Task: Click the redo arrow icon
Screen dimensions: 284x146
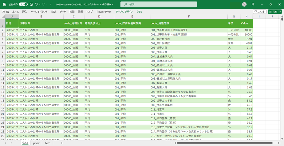Action: (x=44, y=4)
